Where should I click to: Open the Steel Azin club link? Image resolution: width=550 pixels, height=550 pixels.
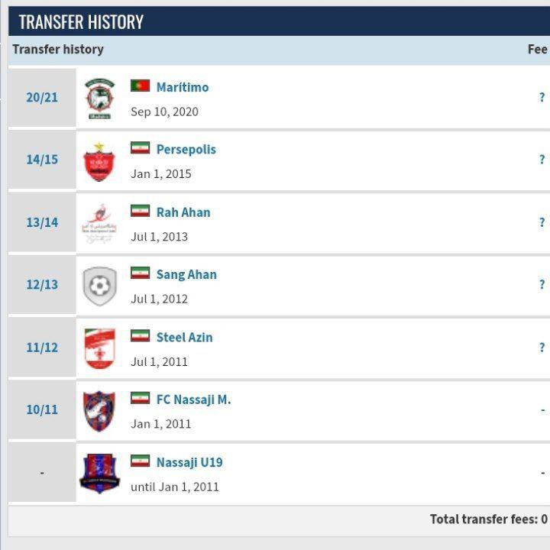tap(184, 338)
